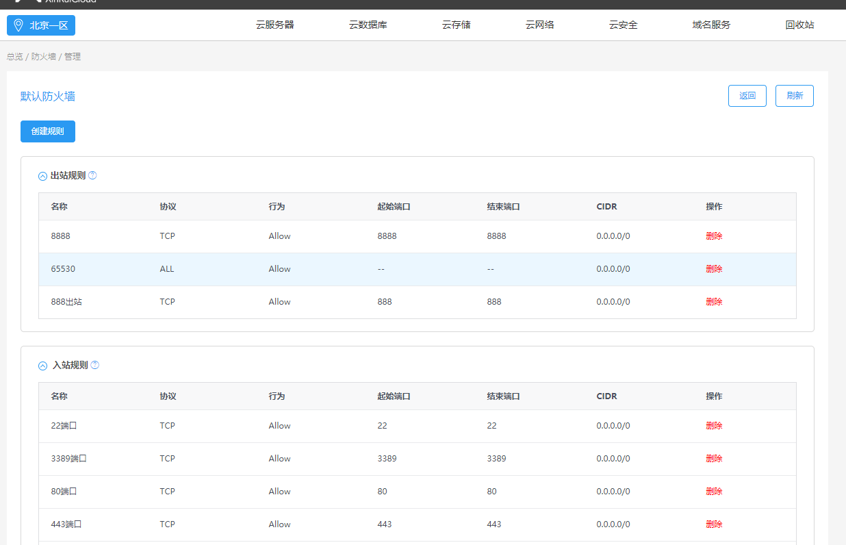The width and height of the screenshot is (846, 545).
Task: Click Allow in the 888出站 row
Action: (279, 302)
